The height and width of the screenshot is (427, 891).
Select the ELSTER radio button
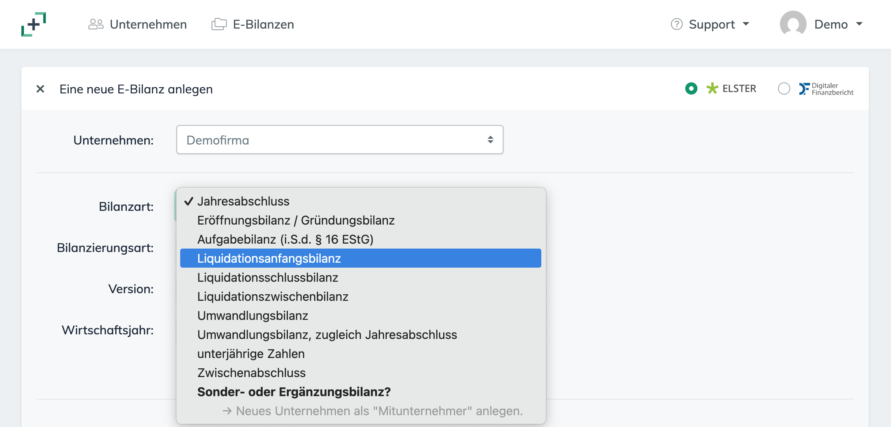coord(691,88)
